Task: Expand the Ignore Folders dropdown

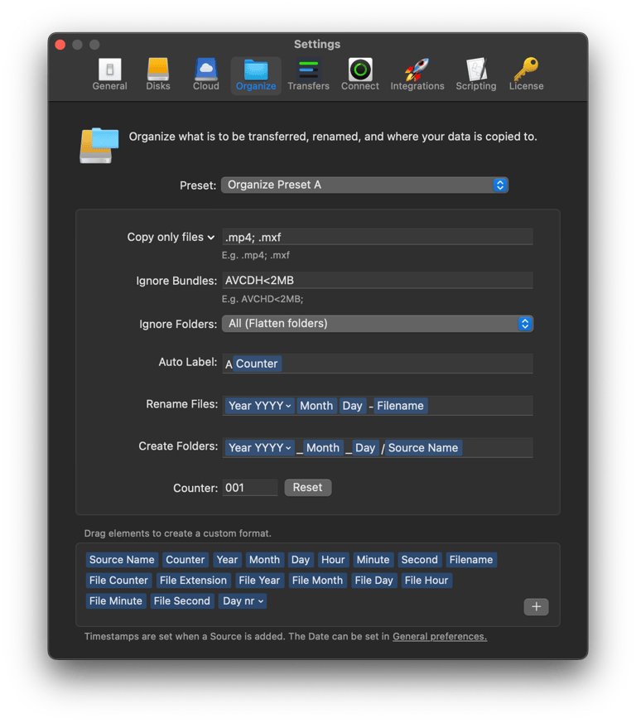Action: click(377, 324)
